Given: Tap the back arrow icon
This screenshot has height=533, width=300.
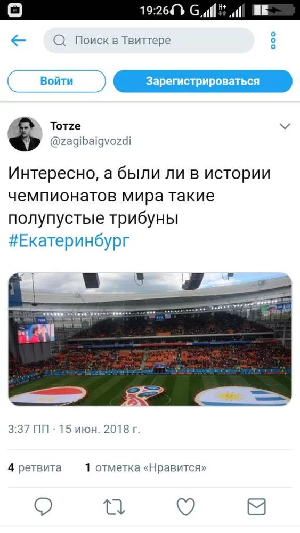Looking at the screenshot, I should pos(18,41).
